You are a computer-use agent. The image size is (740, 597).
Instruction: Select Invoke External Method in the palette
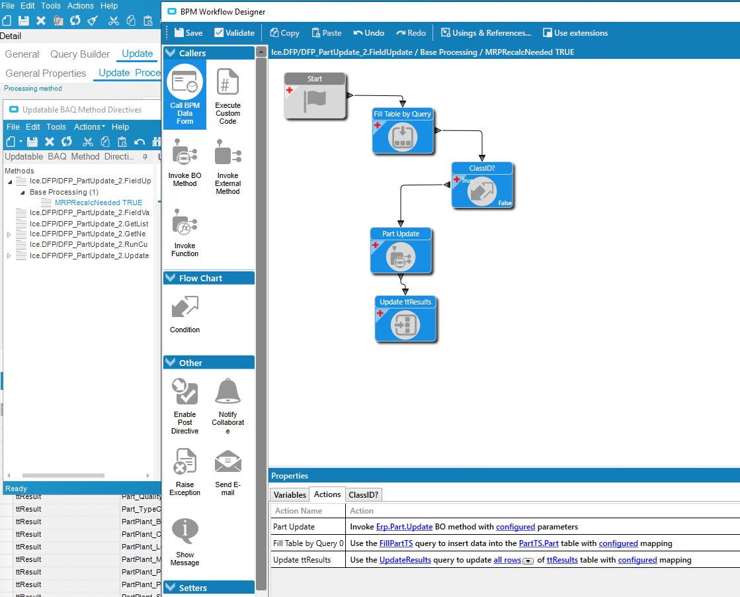point(227,166)
